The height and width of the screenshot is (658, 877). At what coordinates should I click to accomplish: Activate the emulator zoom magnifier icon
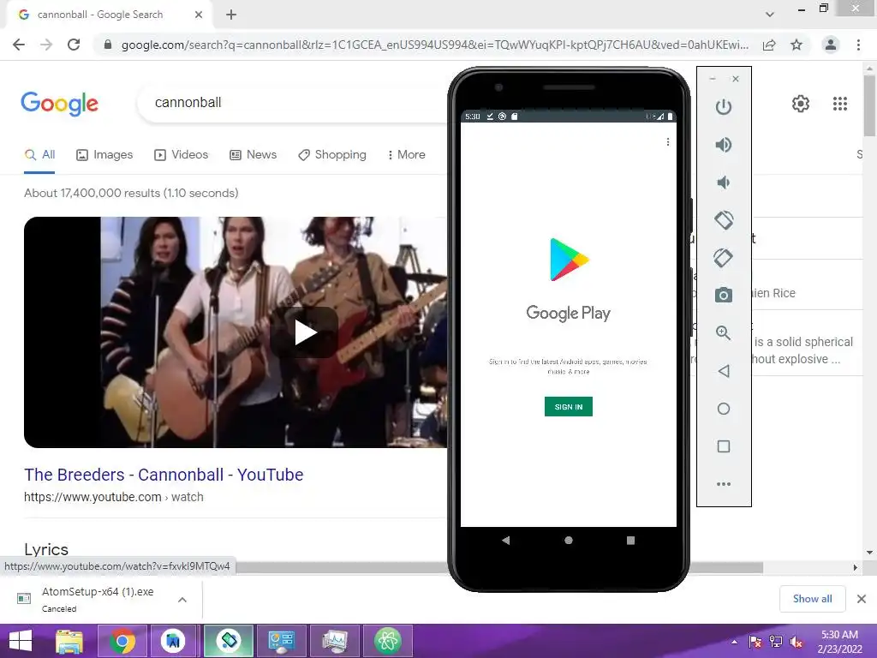[723, 333]
